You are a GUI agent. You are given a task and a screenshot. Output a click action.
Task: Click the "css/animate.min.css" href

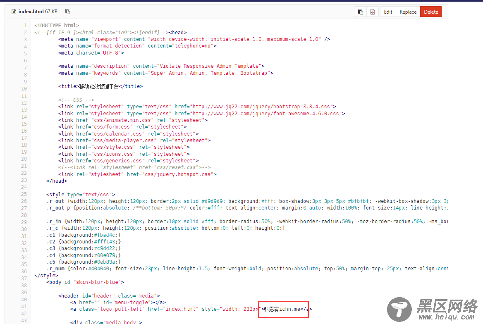[122, 120]
